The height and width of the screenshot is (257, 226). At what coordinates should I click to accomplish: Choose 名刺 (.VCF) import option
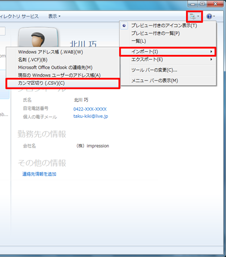63,60
